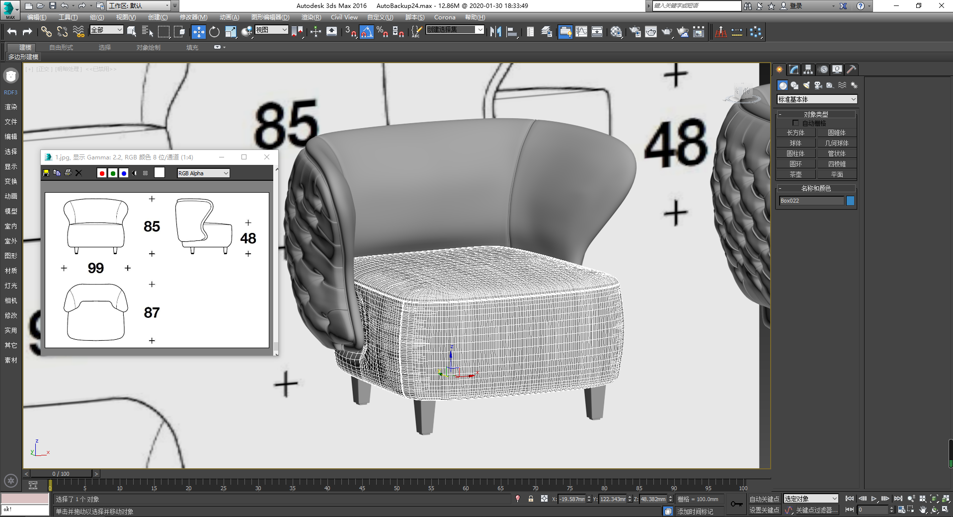Toggle the selection lock icon in status bar

pyautogui.click(x=531, y=499)
